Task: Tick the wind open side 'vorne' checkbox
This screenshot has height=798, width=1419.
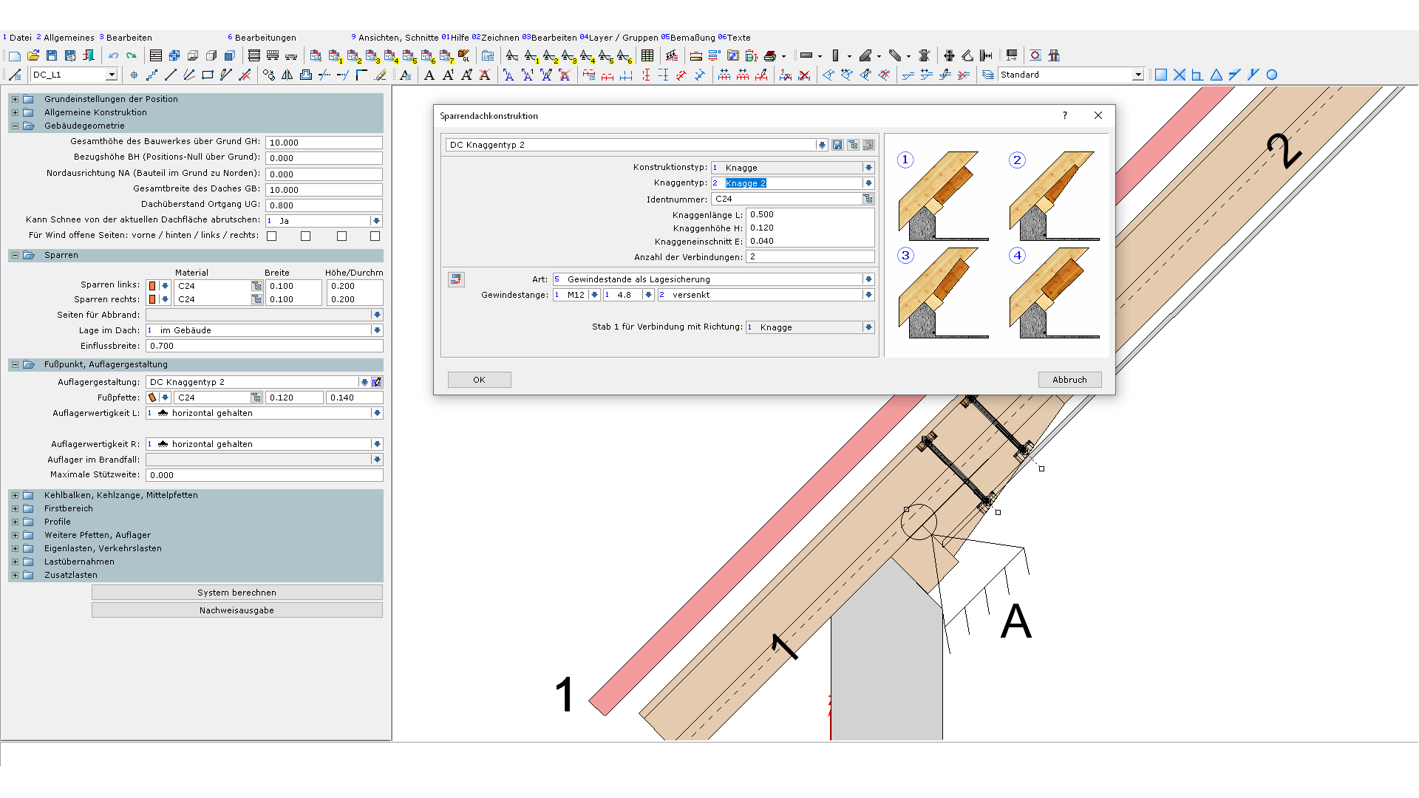Action: (272, 236)
